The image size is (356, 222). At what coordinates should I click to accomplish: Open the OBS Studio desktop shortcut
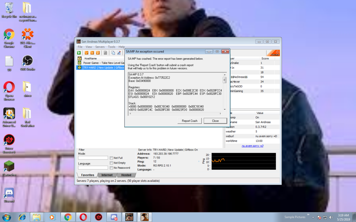click(27, 63)
